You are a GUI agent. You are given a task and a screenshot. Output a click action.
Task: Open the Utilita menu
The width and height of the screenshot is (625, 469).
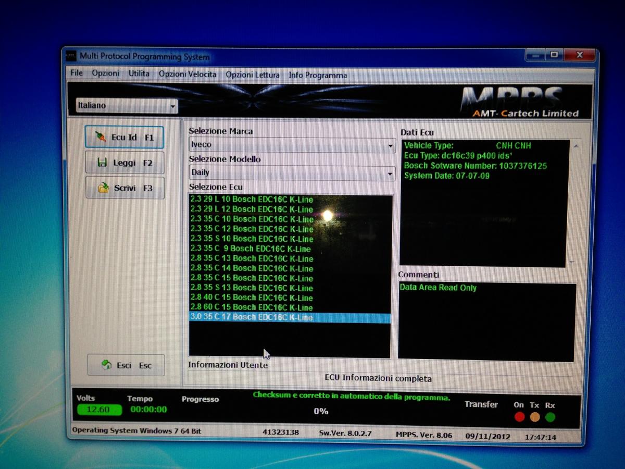tap(139, 73)
